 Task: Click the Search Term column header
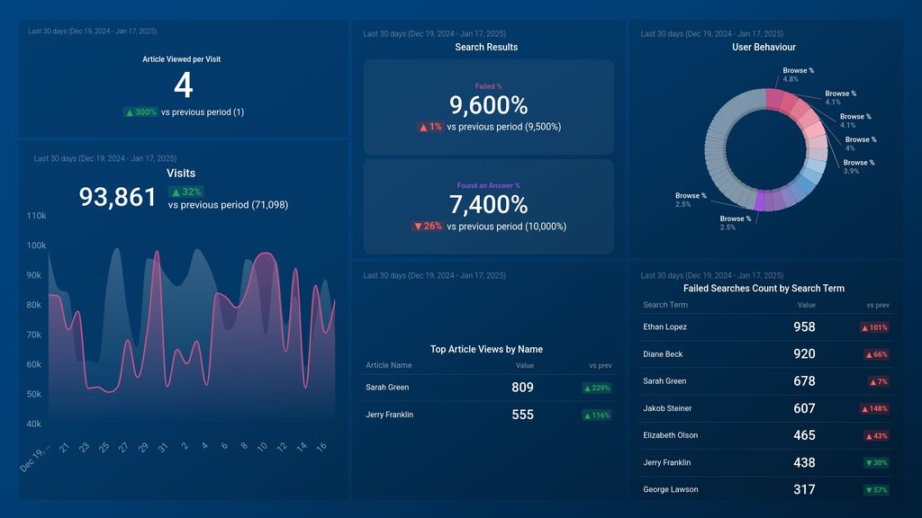coord(665,305)
